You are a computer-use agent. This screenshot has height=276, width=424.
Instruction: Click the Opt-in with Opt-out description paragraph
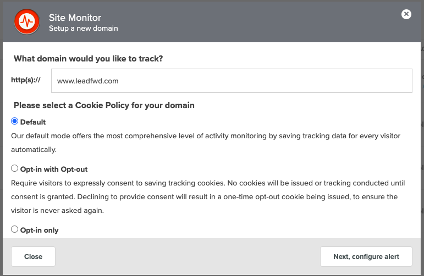(208, 196)
